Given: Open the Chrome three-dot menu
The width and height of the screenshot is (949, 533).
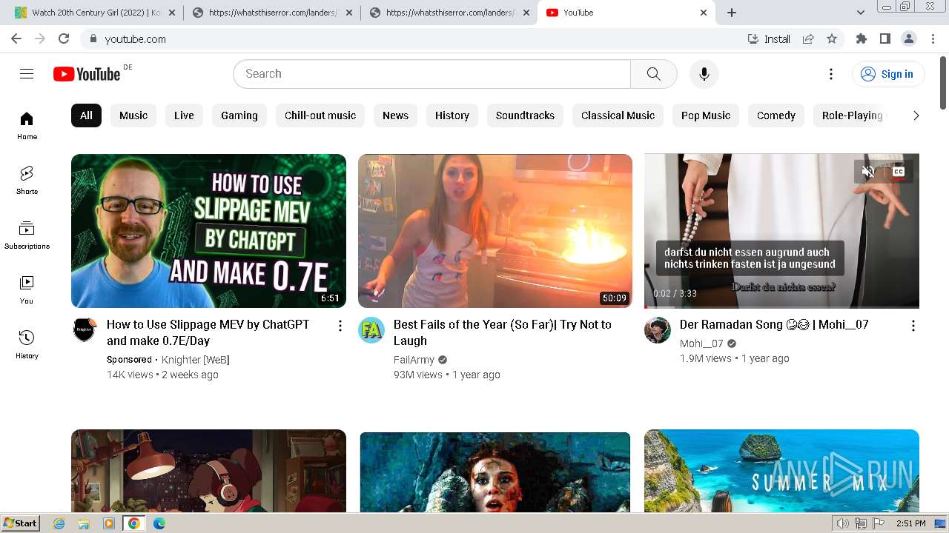Looking at the screenshot, I should [x=932, y=38].
